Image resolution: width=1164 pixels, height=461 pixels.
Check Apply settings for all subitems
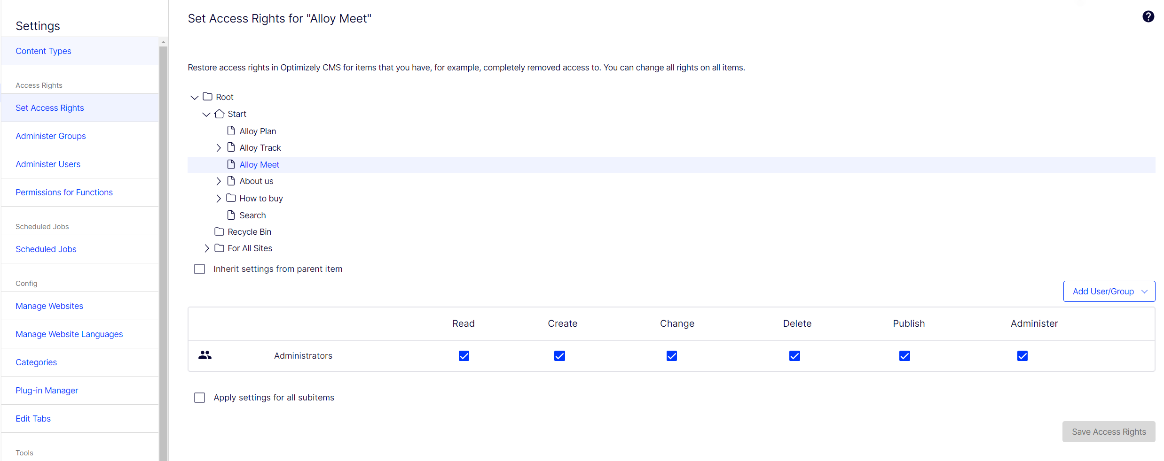(200, 398)
